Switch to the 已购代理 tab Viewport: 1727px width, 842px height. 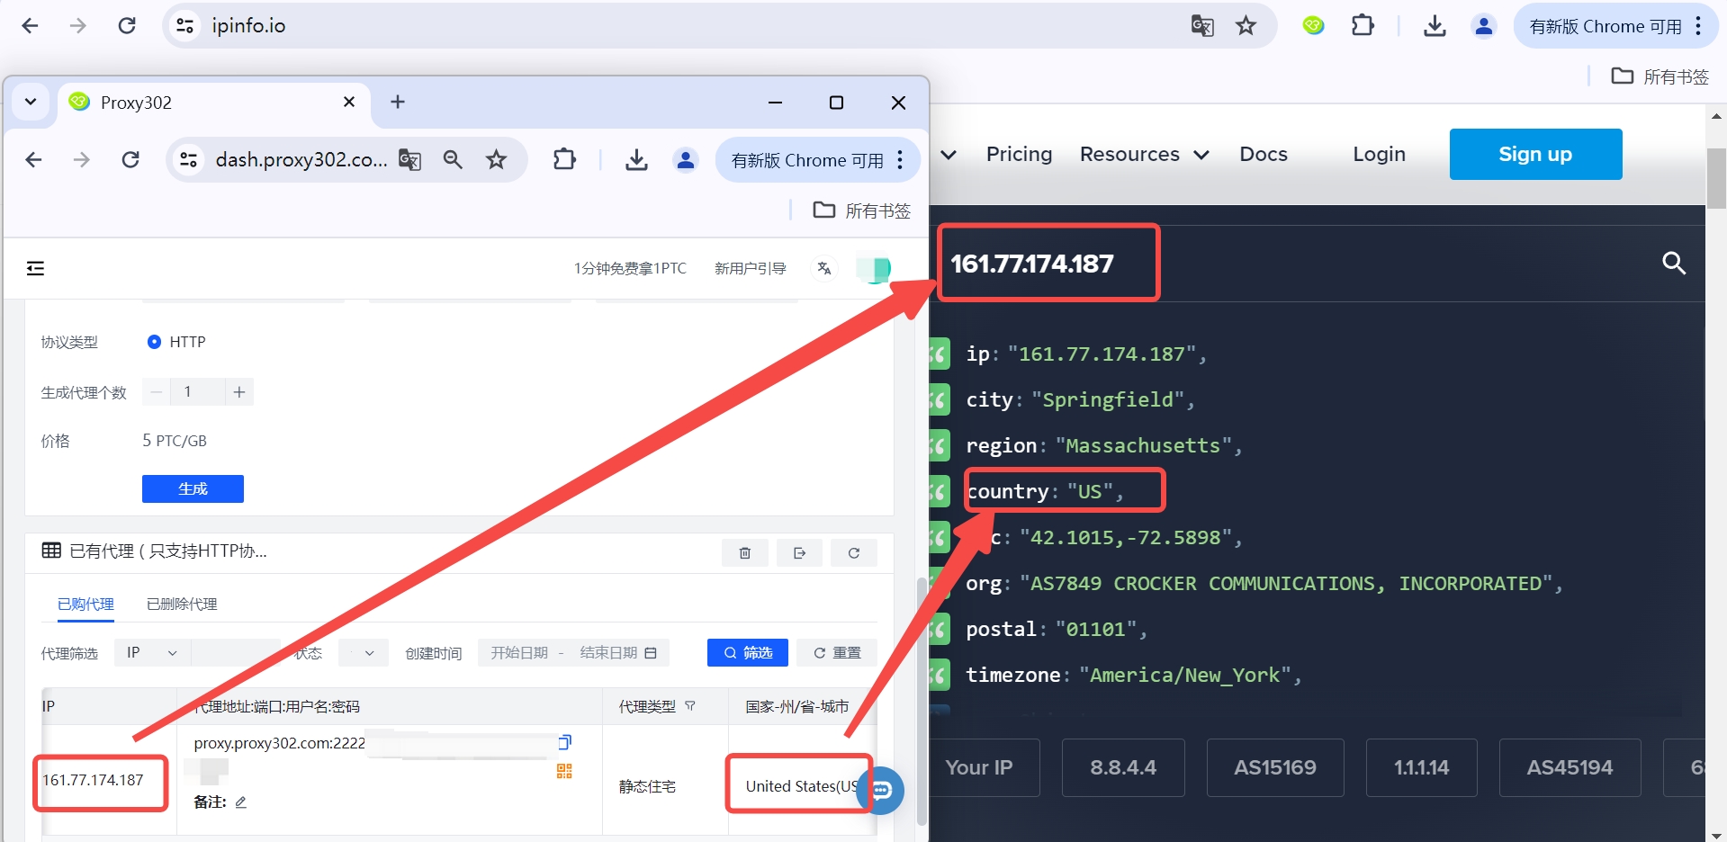[x=85, y=604]
